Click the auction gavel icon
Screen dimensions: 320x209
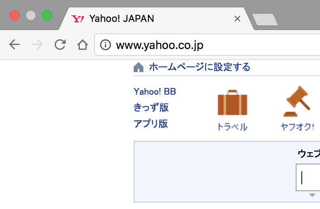pyautogui.click(x=297, y=101)
